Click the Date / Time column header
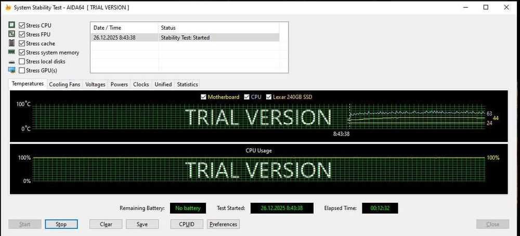 click(124, 28)
